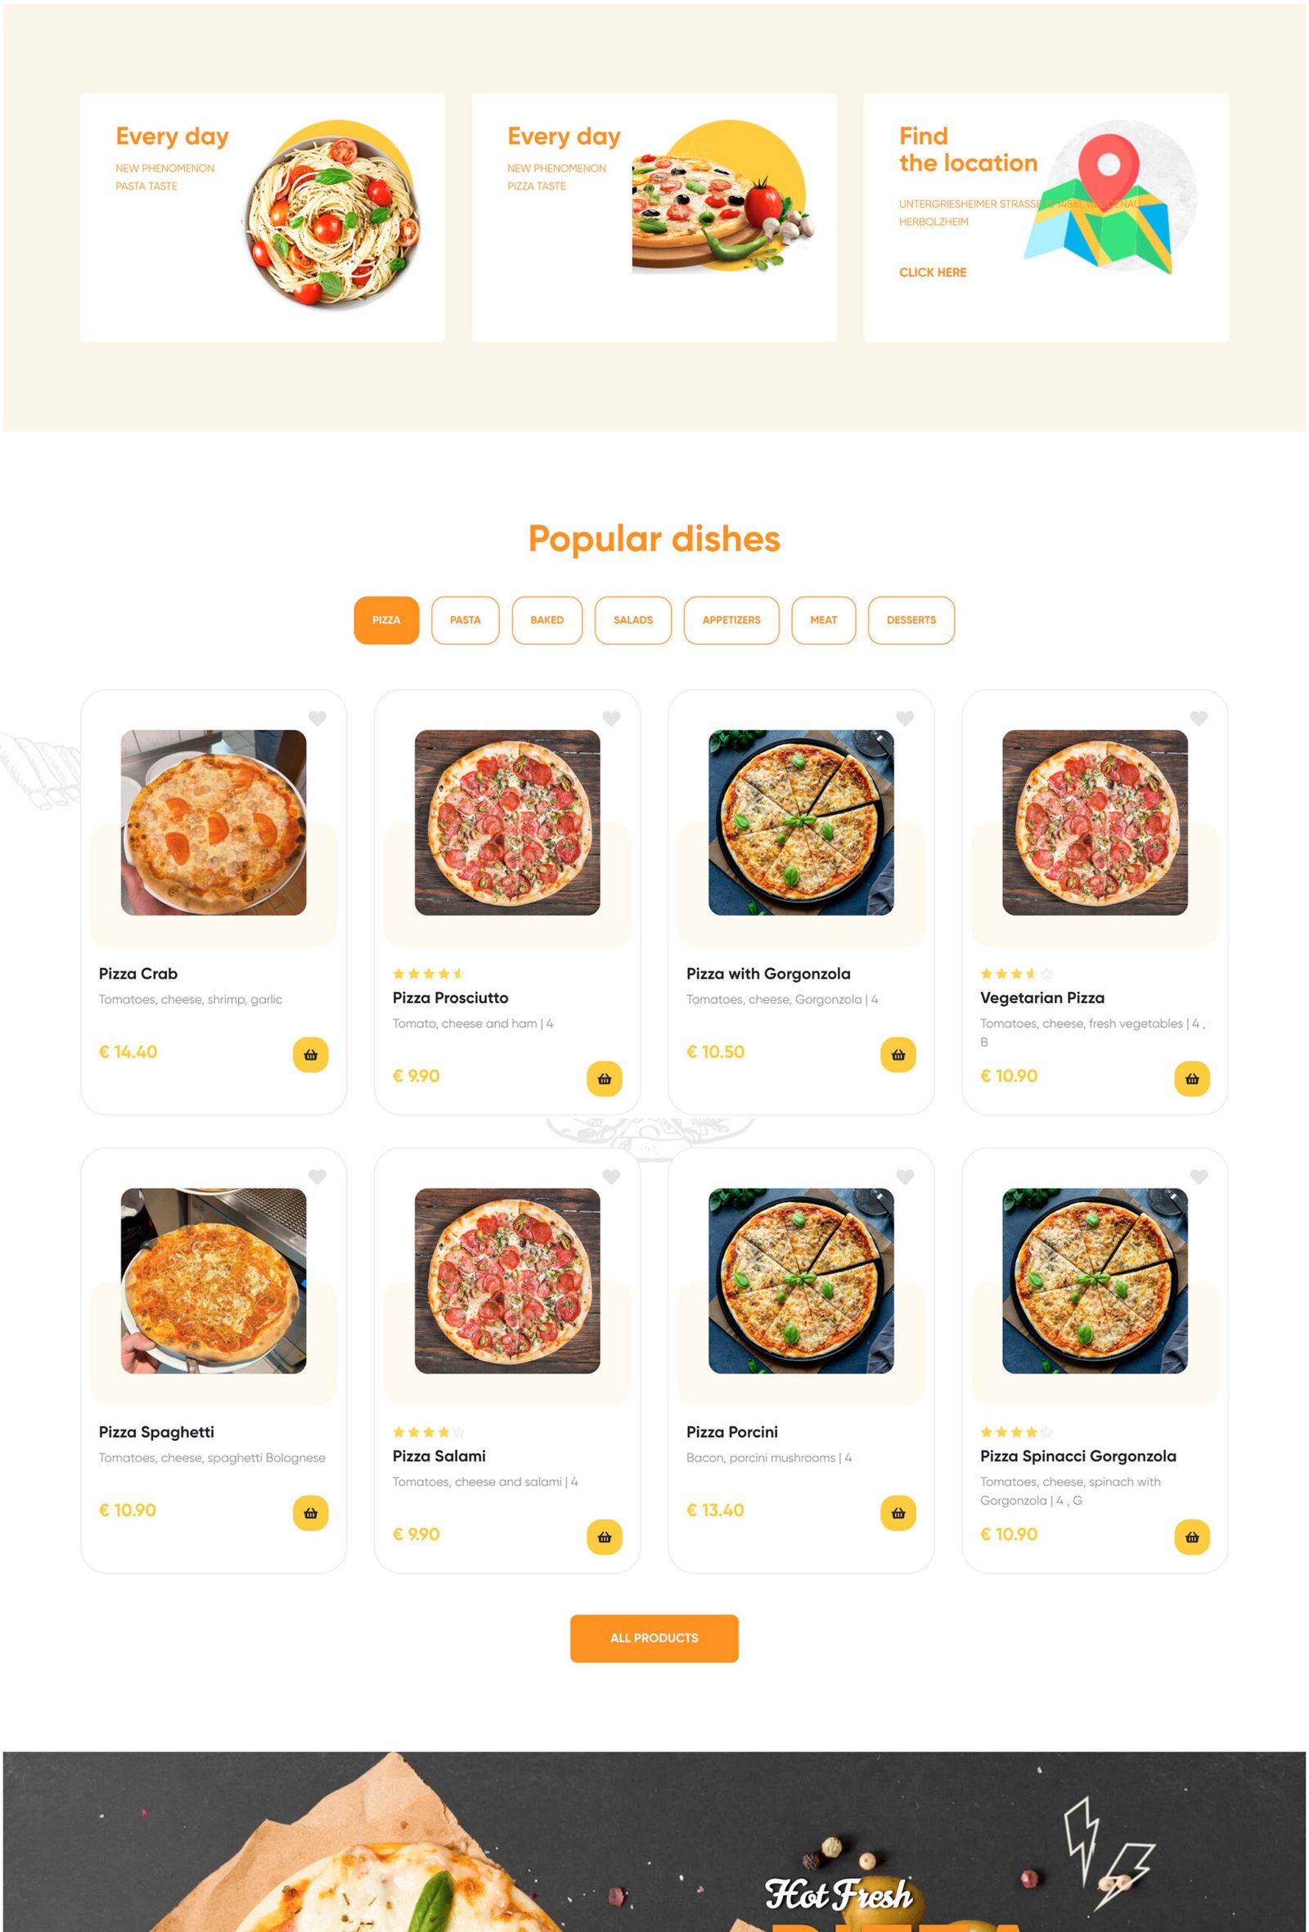Open the Salads category tab

coord(632,620)
